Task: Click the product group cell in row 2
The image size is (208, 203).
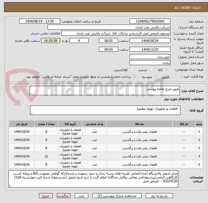Action: point(70,140)
